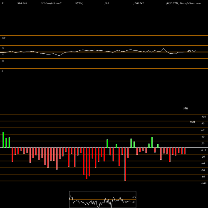Click the SI MunafaSutraR header text

51,3
